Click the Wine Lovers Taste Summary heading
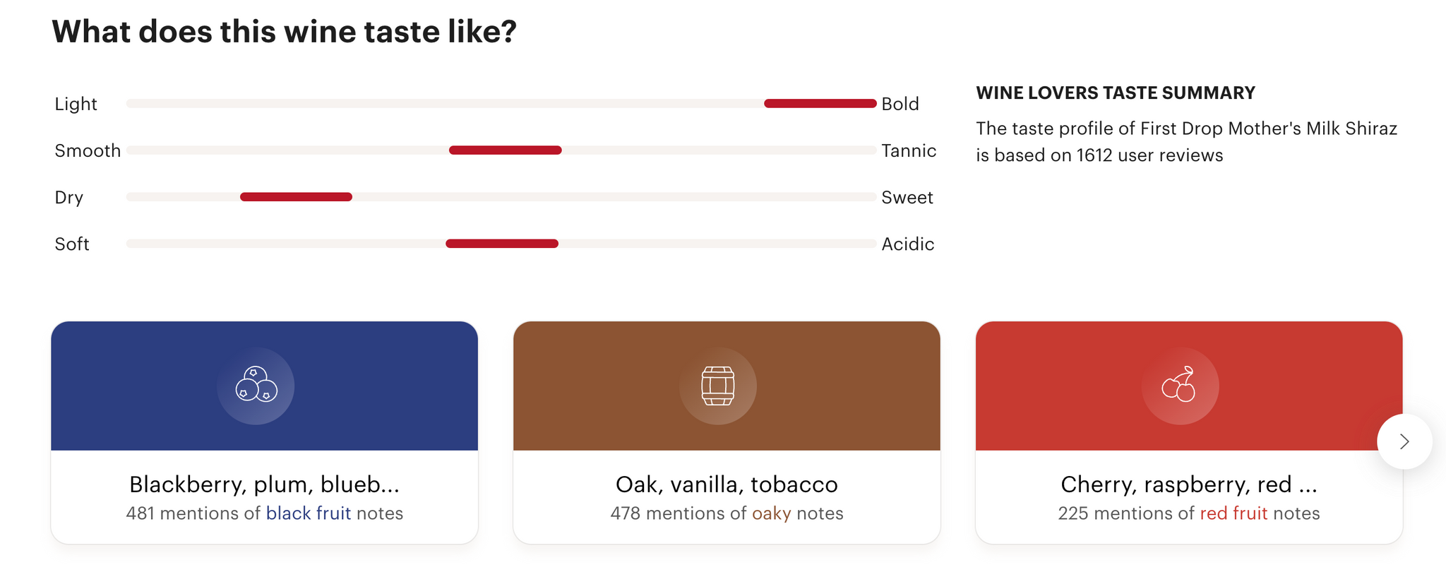Viewport: 1446px width, 565px height. point(1116,93)
